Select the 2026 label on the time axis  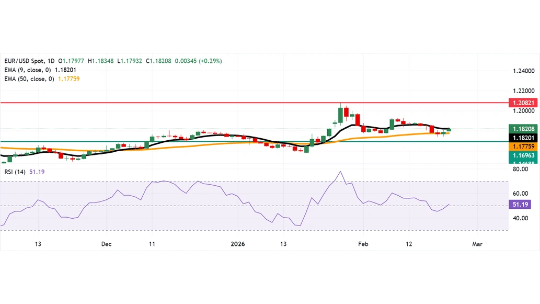click(238, 244)
